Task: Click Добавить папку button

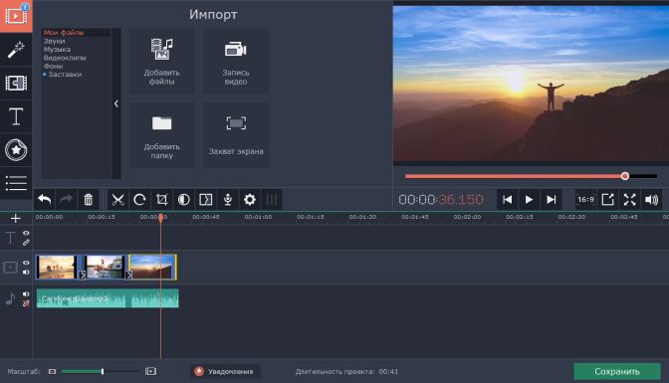Action: pyautogui.click(x=161, y=134)
